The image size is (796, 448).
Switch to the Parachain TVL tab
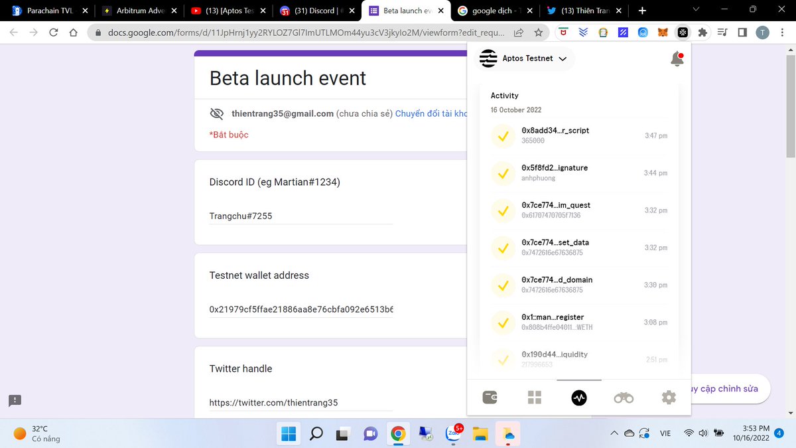point(50,11)
